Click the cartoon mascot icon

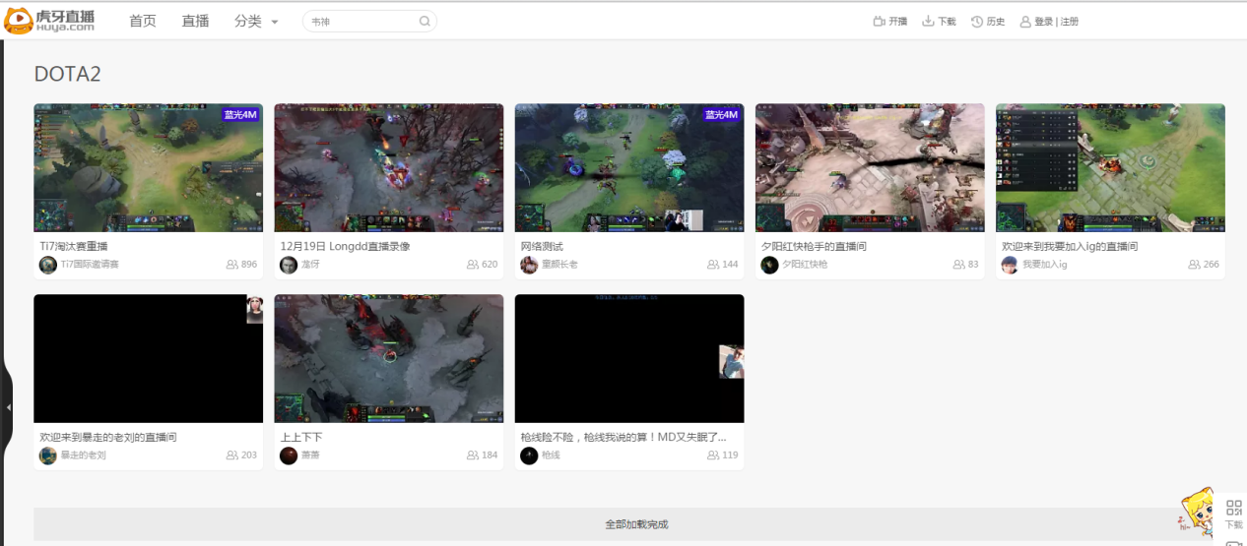click(x=1196, y=513)
